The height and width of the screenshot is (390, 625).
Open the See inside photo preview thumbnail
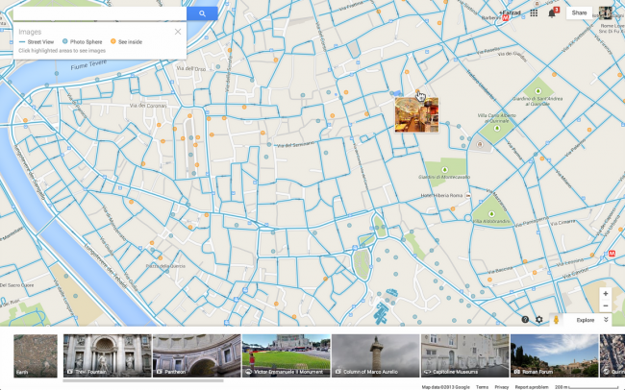click(x=416, y=114)
